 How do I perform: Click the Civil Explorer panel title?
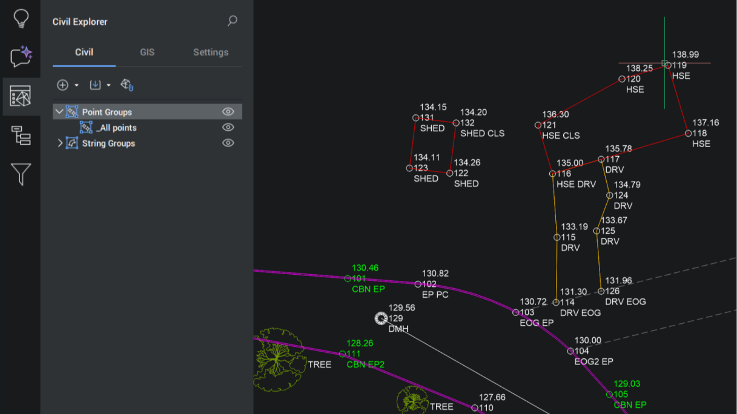click(x=80, y=22)
